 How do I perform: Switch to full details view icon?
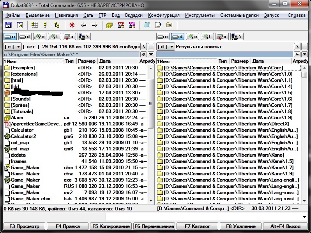46,25
